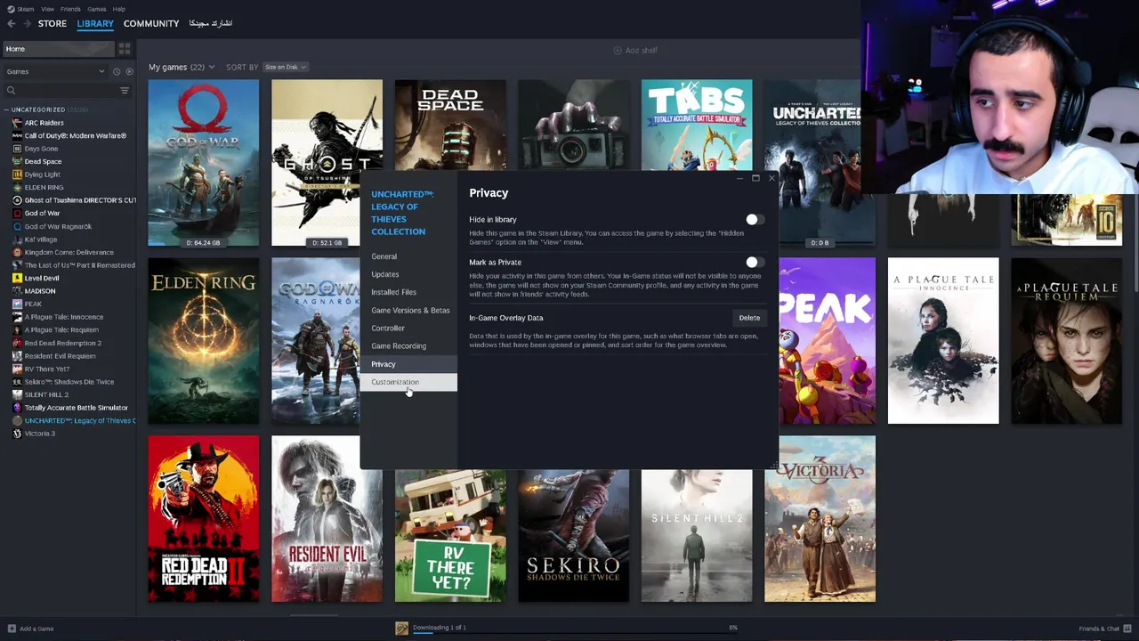
Task: Select the Dead Space icon in sidebar
Action: click(17, 161)
